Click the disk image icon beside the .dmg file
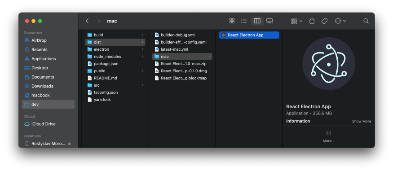This screenshot has height=172, width=393. click(x=157, y=71)
